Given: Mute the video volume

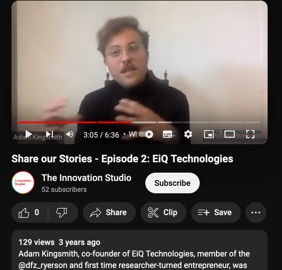Looking at the screenshot, I should tap(70, 134).
